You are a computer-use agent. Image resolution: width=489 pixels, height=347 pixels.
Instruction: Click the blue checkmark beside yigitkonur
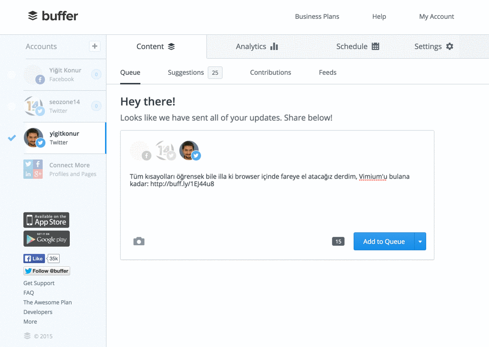pos(12,138)
